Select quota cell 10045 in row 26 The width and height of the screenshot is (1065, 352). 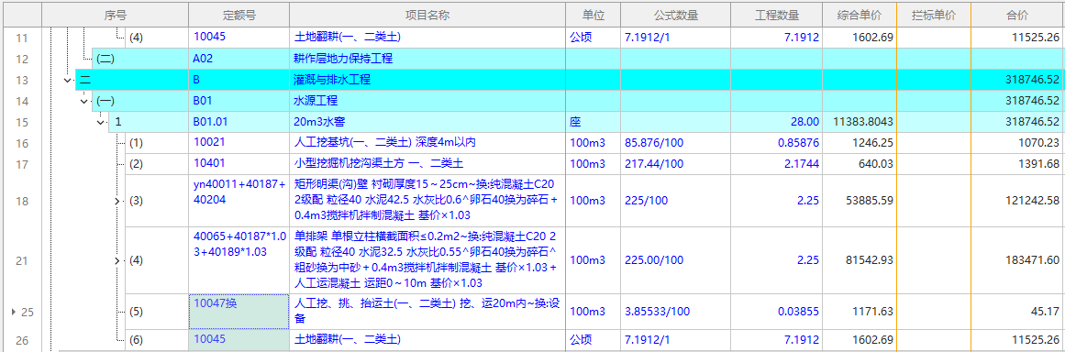coord(239,340)
